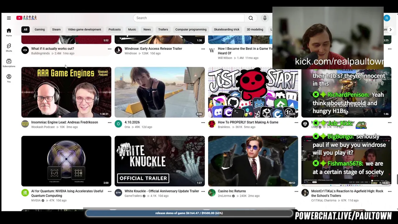Open 4.10.2026 video thumbnail

pos(160,92)
